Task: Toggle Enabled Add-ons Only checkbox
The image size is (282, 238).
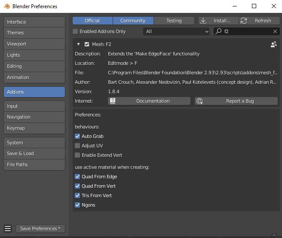Action: point(75,31)
